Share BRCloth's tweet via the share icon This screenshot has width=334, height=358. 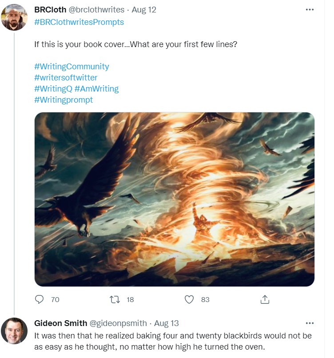click(x=265, y=299)
